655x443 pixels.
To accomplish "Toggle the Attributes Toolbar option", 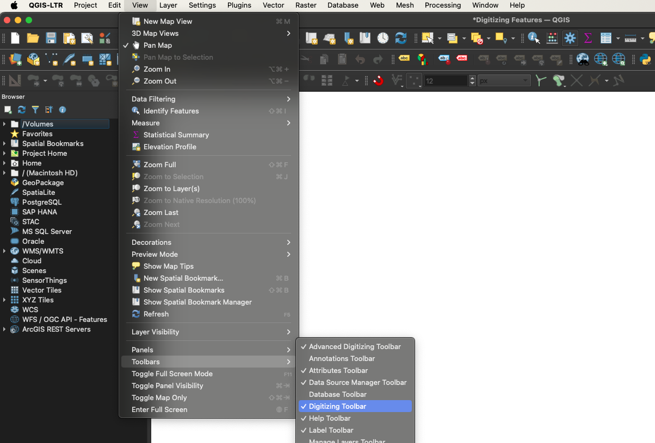I will (355, 370).
